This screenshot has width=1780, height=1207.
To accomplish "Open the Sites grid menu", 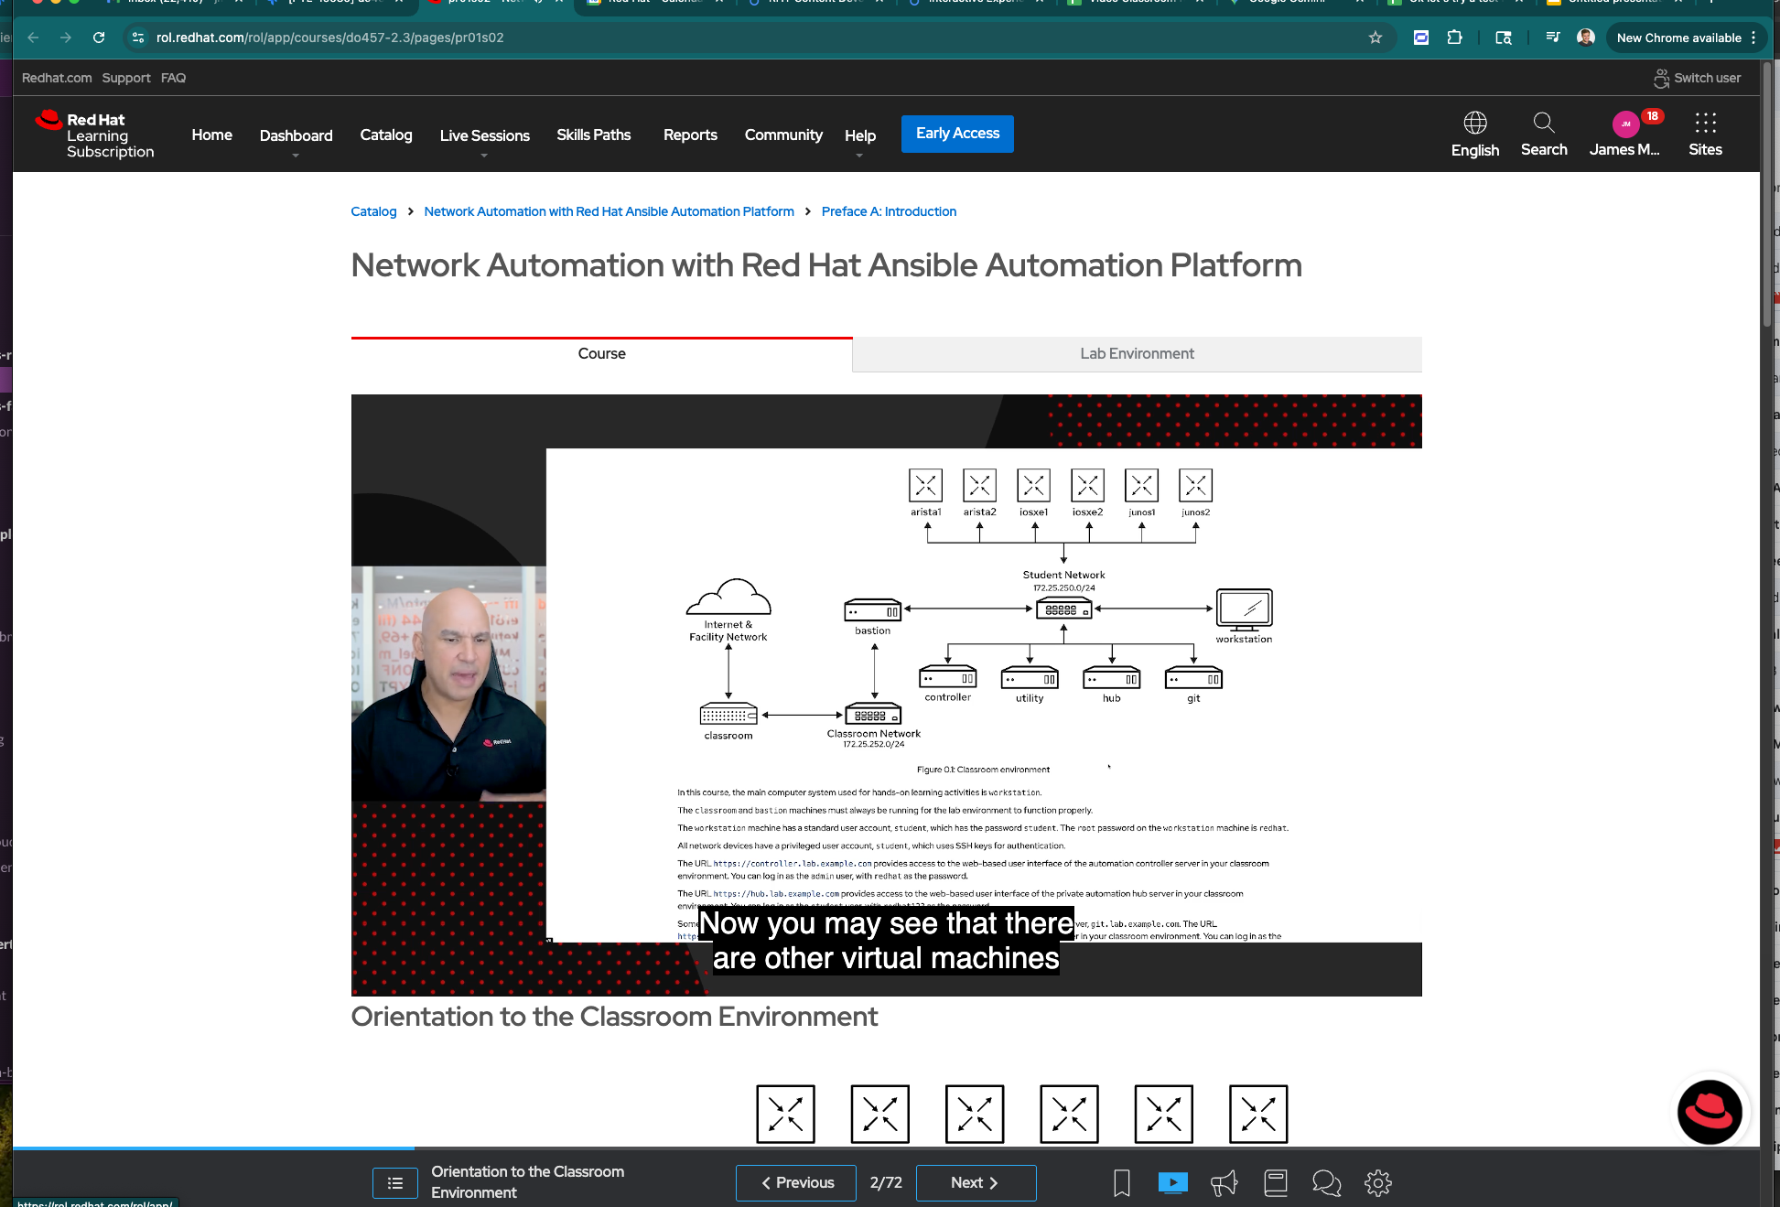I will point(1704,134).
